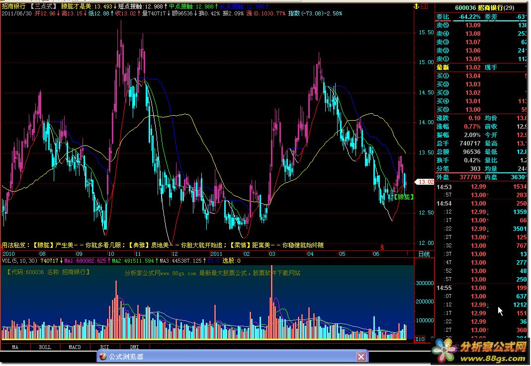Click the red window-layout grid icon
The image size is (531, 366).
point(425,6)
